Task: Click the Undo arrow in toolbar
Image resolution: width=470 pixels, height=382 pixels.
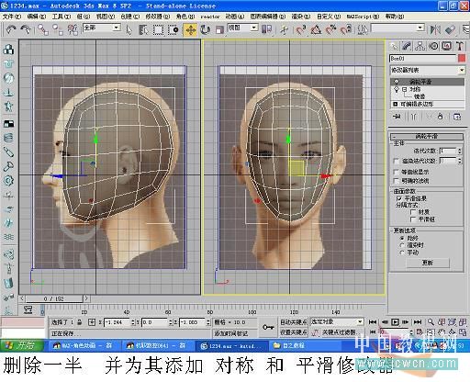Action: pyautogui.click(x=11, y=30)
